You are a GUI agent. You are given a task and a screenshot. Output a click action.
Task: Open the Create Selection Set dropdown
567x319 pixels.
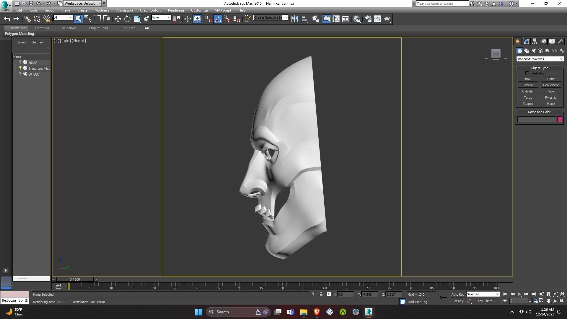point(271,18)
